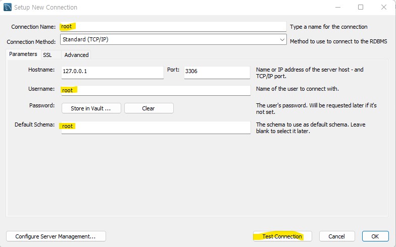Image resolution: width=396 pixels, height=247 pixels.
Task: Open the Advanced tab
Action: [x=76, y=55]
